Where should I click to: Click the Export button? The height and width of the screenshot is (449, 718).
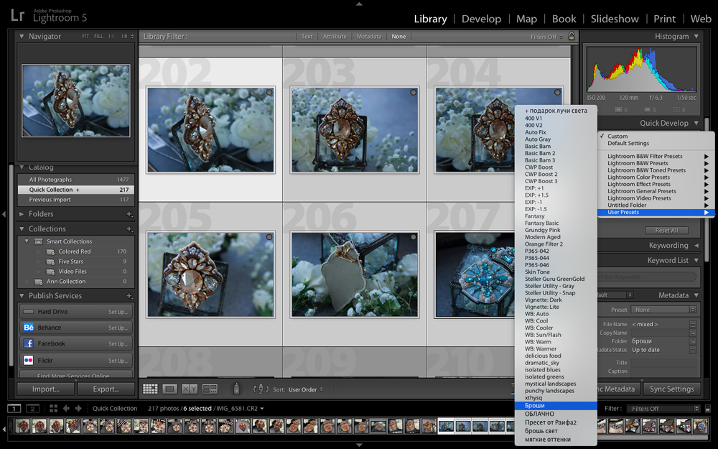(106, 389)
